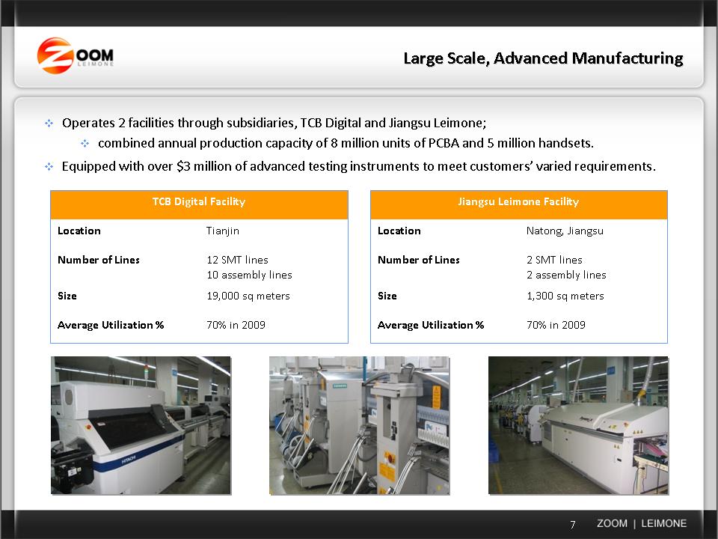Screen dimensions: 718x539
Task: Click the Jiangsu Leimone Facility table header
Action: click(x=518, y=202)
